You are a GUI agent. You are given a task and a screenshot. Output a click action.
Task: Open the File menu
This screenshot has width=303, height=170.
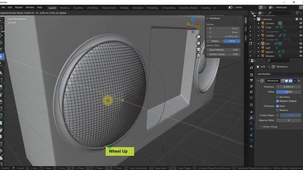[x=3, y=8]
